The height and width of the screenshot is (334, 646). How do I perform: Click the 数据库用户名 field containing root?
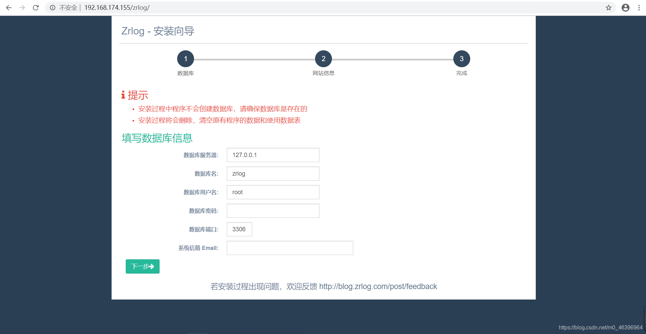point(273,192)
